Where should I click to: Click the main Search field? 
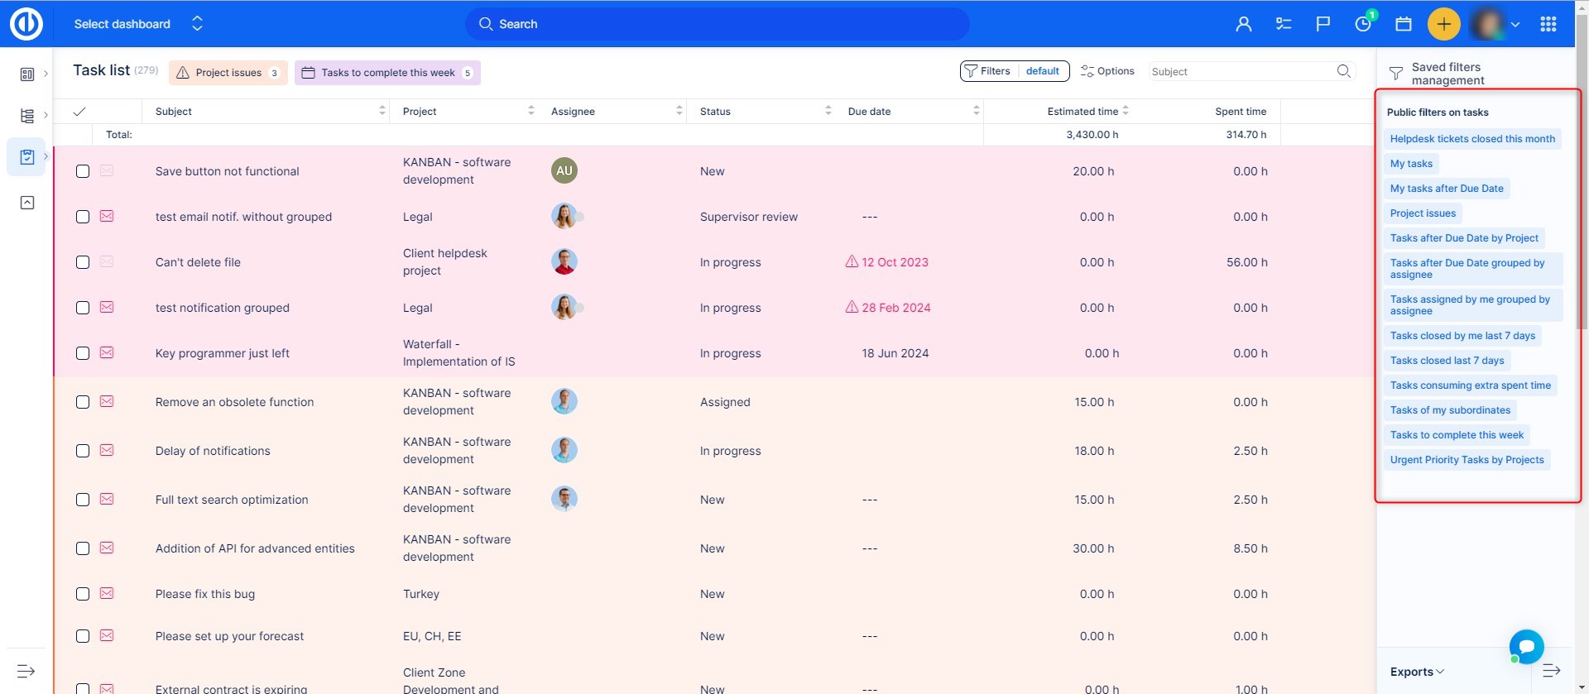(x=717, y=24)
